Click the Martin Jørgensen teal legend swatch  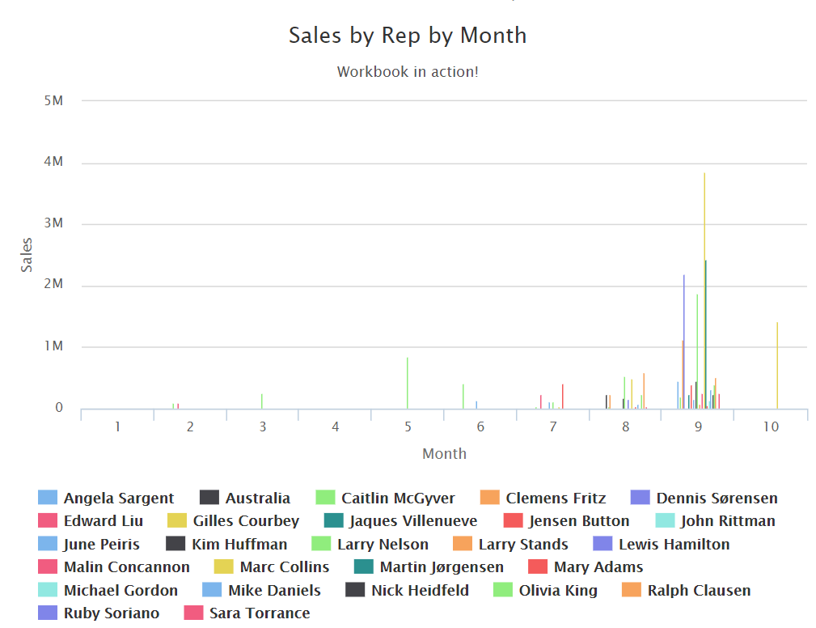364,567
